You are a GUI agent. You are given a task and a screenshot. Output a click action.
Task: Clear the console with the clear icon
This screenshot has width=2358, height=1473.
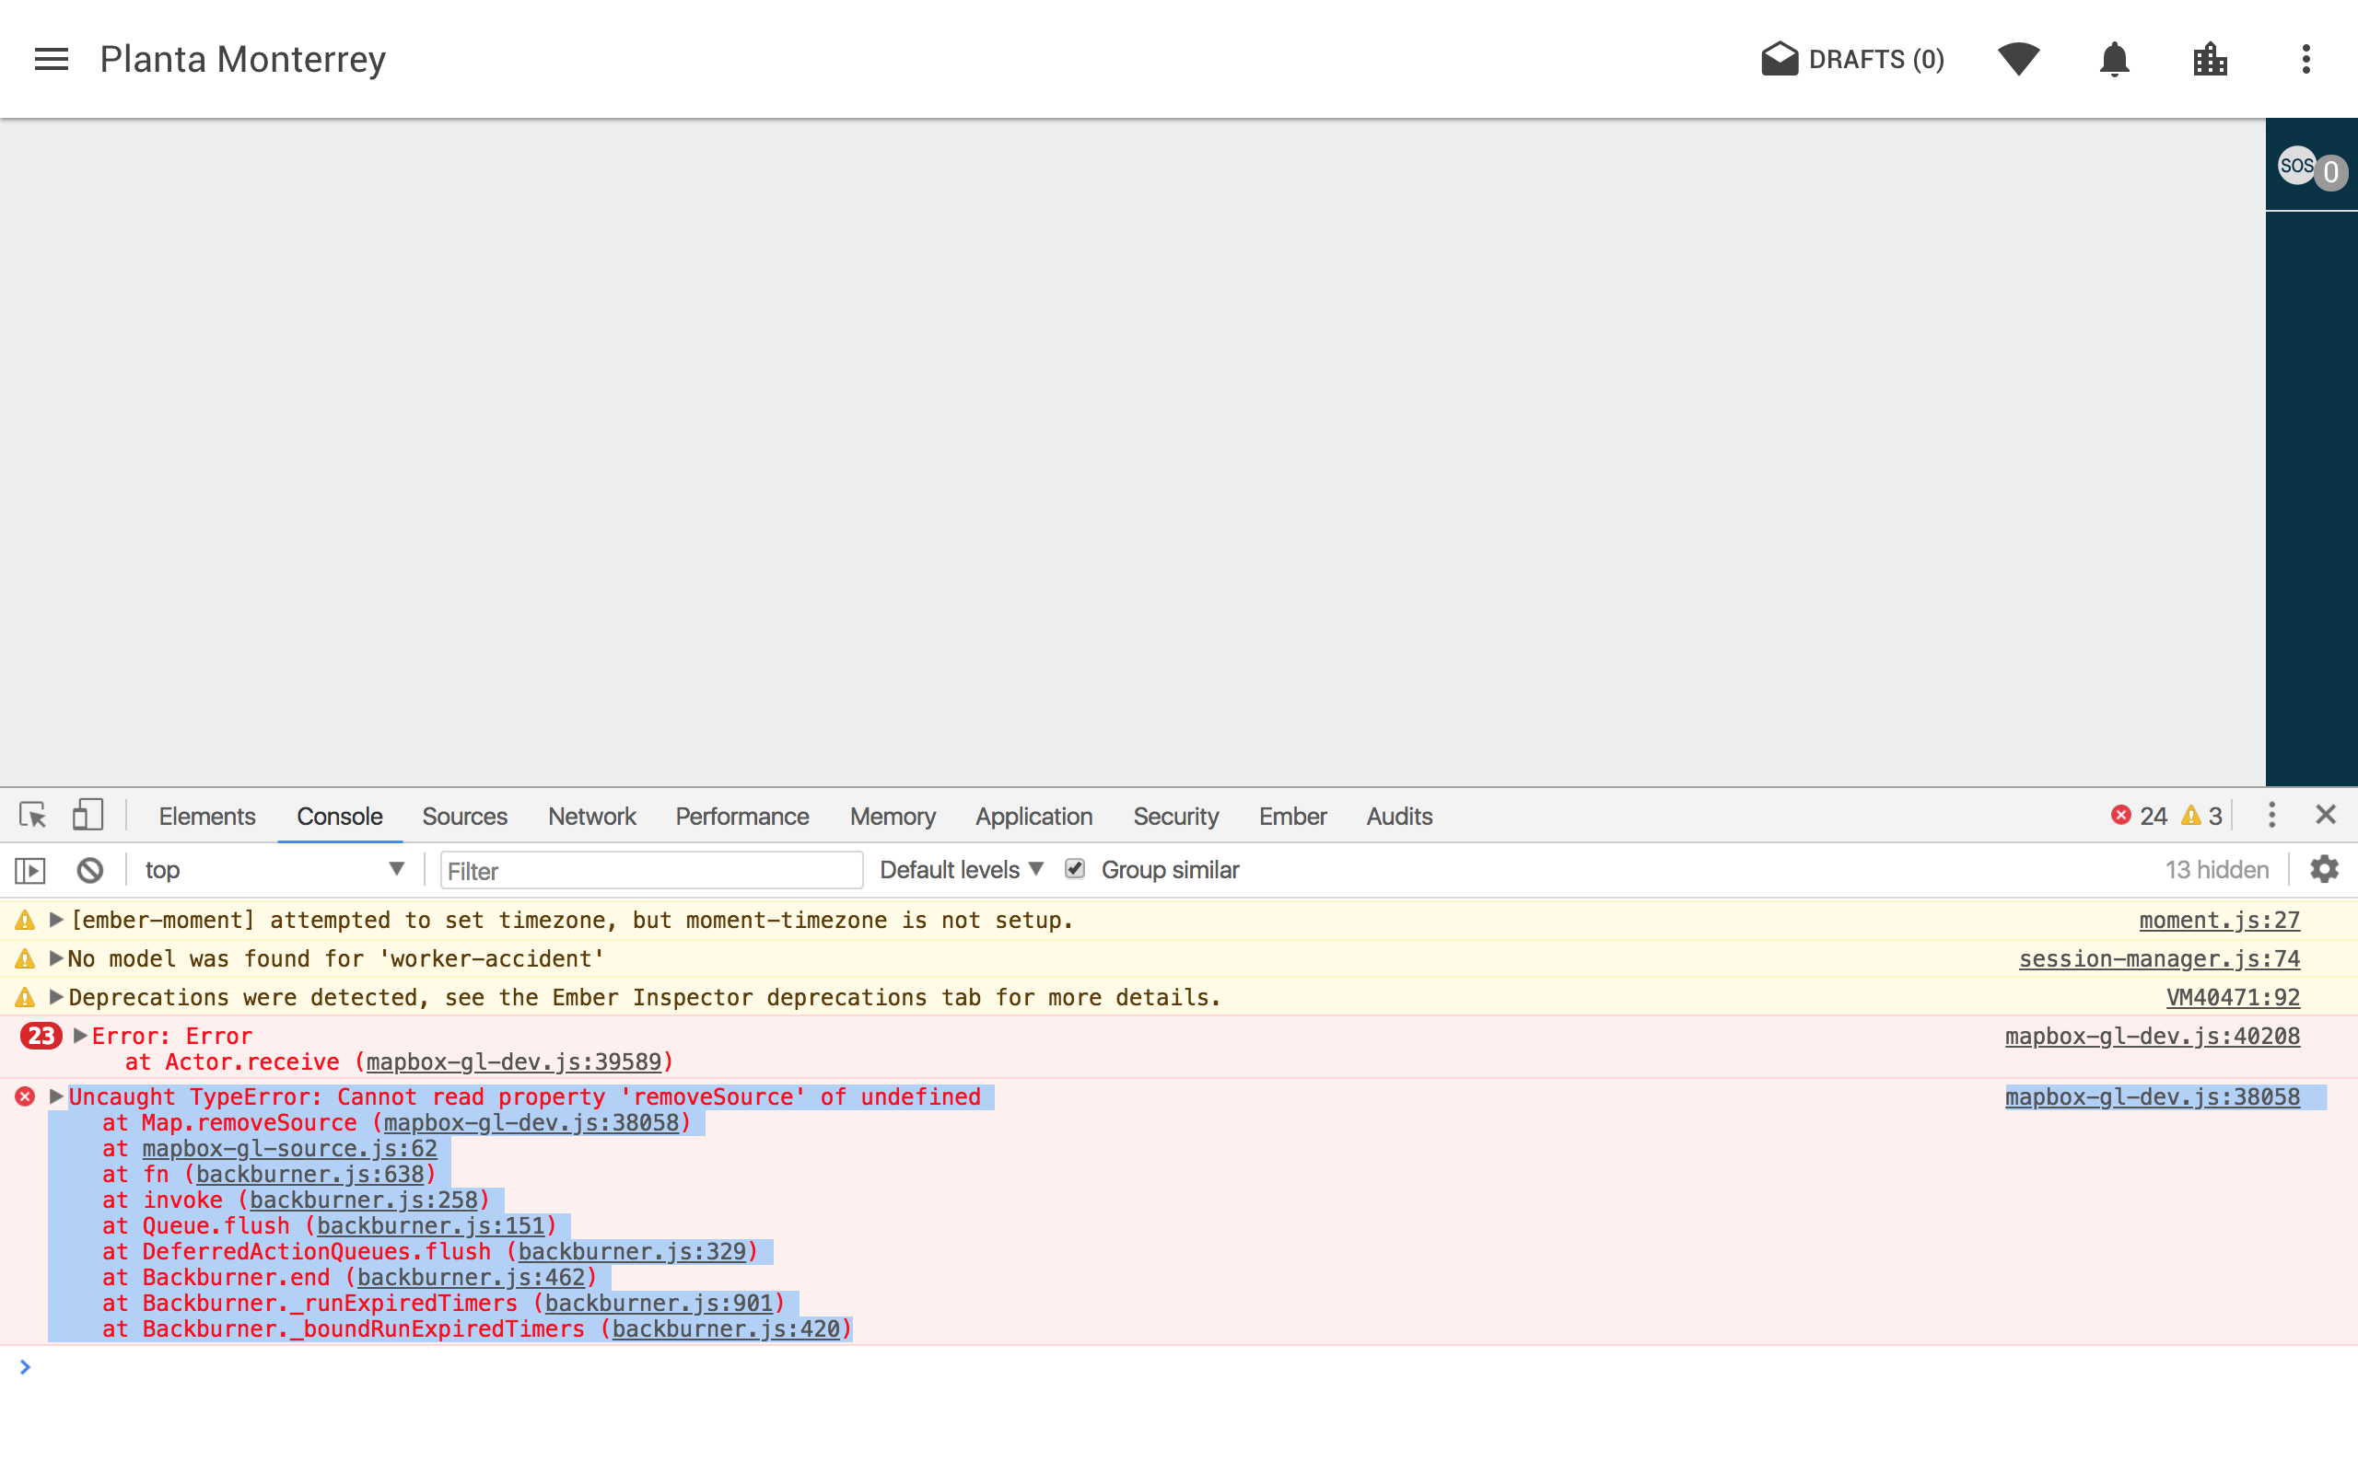coord(89,870)
